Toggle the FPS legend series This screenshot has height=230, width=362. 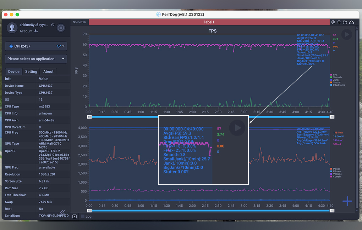point(334,75)
